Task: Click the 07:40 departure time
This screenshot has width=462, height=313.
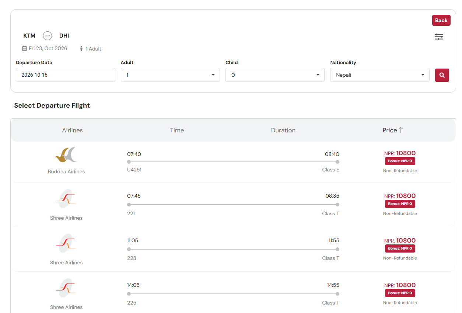Action: point(134,154)
